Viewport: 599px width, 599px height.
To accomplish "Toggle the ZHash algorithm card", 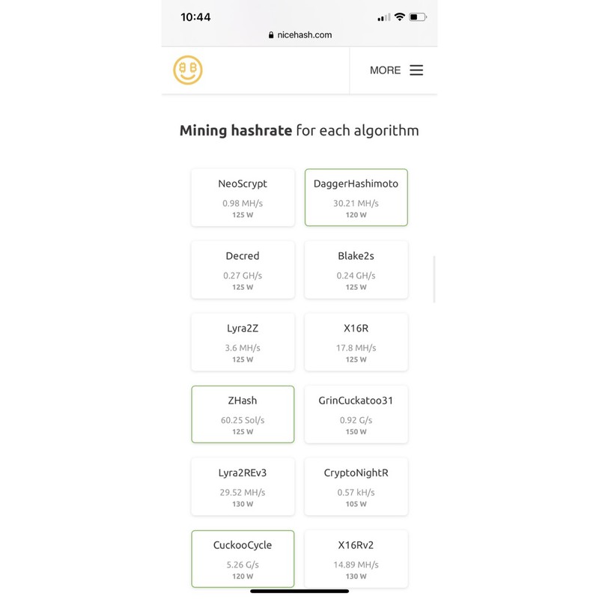I will pyautogui.click(x=243, y=414).
